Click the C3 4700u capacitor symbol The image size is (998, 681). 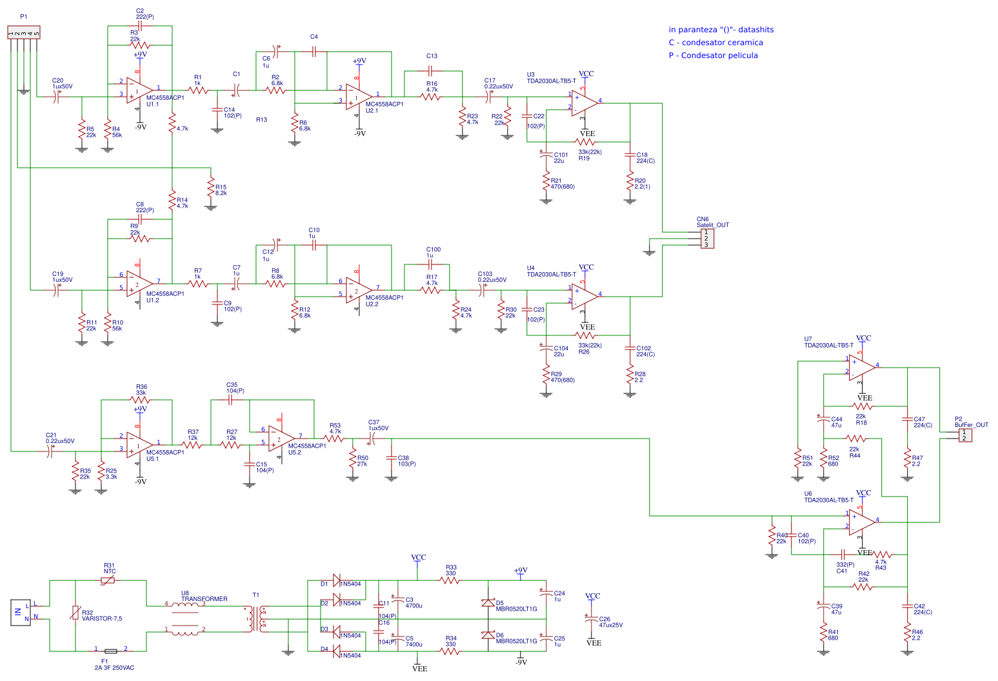(x=398, y=600)
